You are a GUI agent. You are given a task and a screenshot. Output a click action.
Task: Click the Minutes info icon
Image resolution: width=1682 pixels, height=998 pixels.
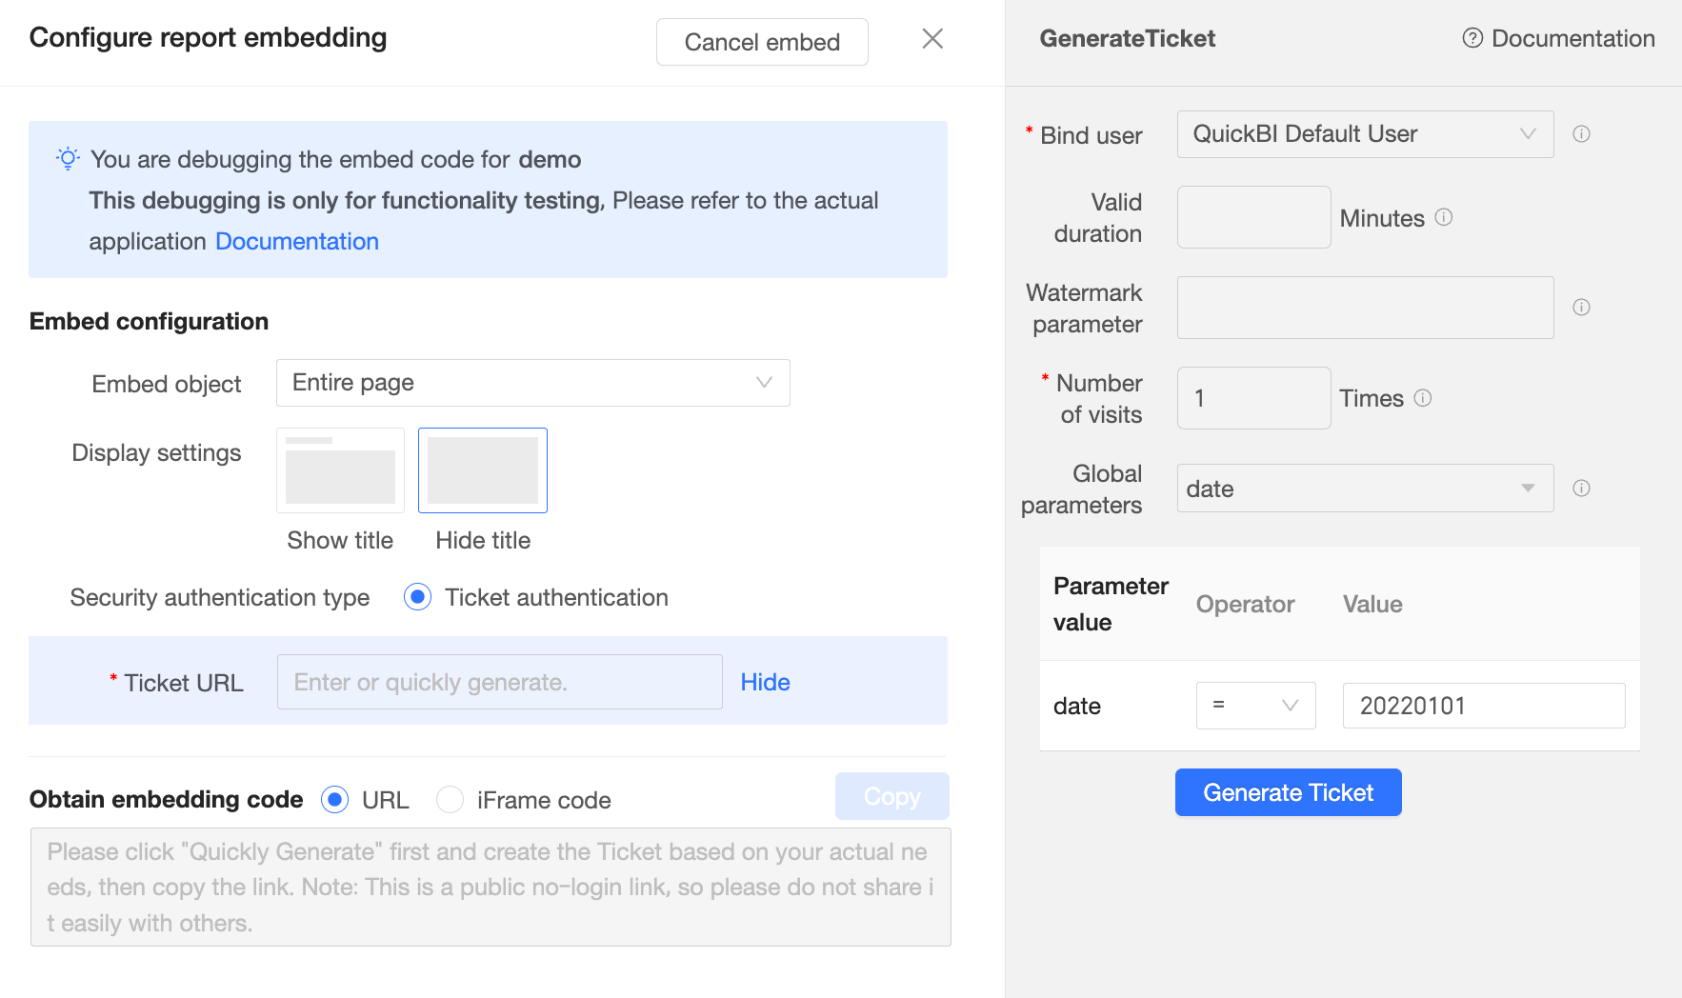[x=1444, y=217]
